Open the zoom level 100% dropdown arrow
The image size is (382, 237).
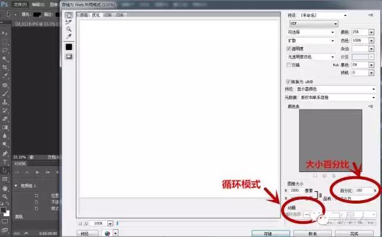point(110,223)
